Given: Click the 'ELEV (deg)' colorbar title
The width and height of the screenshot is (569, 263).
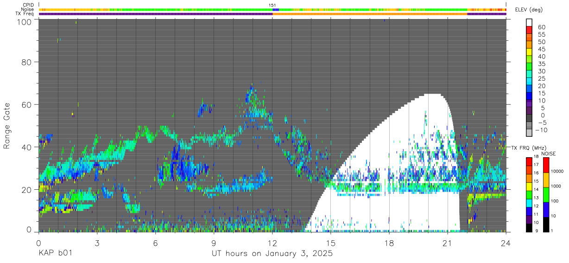Looking at the screenshot, I should coord(529,10).
